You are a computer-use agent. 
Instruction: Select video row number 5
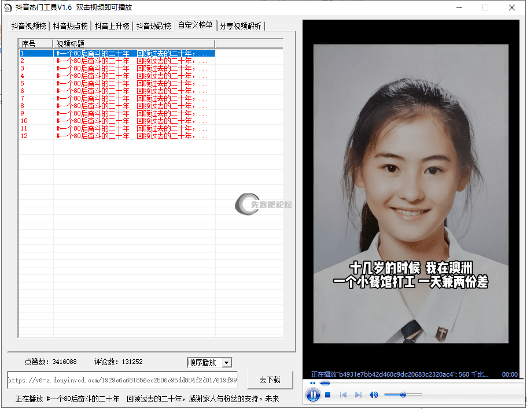[116, 83]
